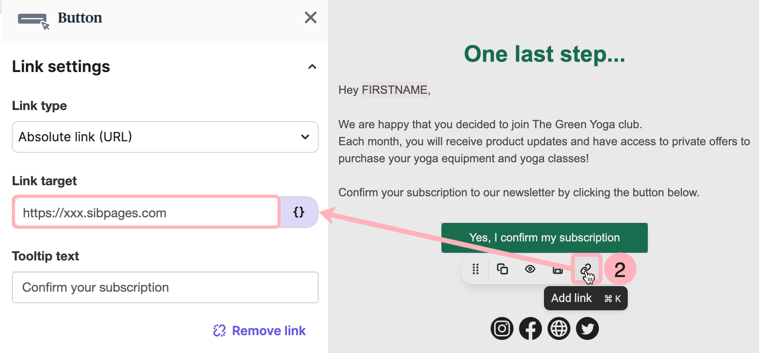
Task: Click the dropdown arrow in Absolute link field
Action: pos(305,137)
